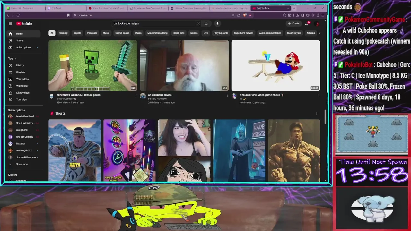411x231 pixels.
Task: Select the Music filter chip
Action: (106, 33)
